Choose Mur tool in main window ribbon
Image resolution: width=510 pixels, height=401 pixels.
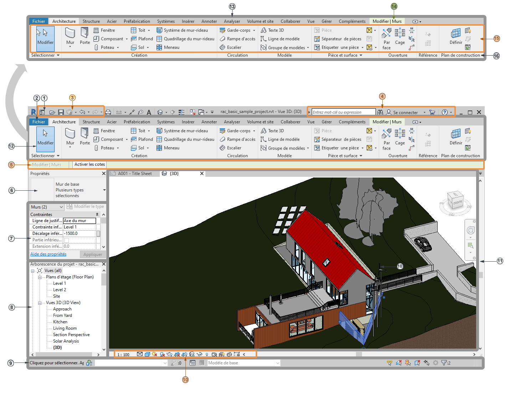click(70, 137)
